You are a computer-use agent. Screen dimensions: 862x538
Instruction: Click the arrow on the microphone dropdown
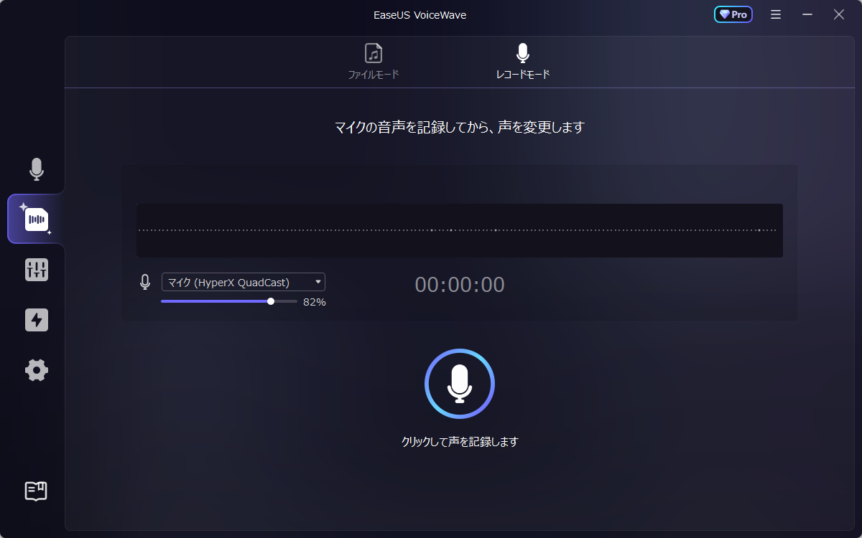coord(318,282)
